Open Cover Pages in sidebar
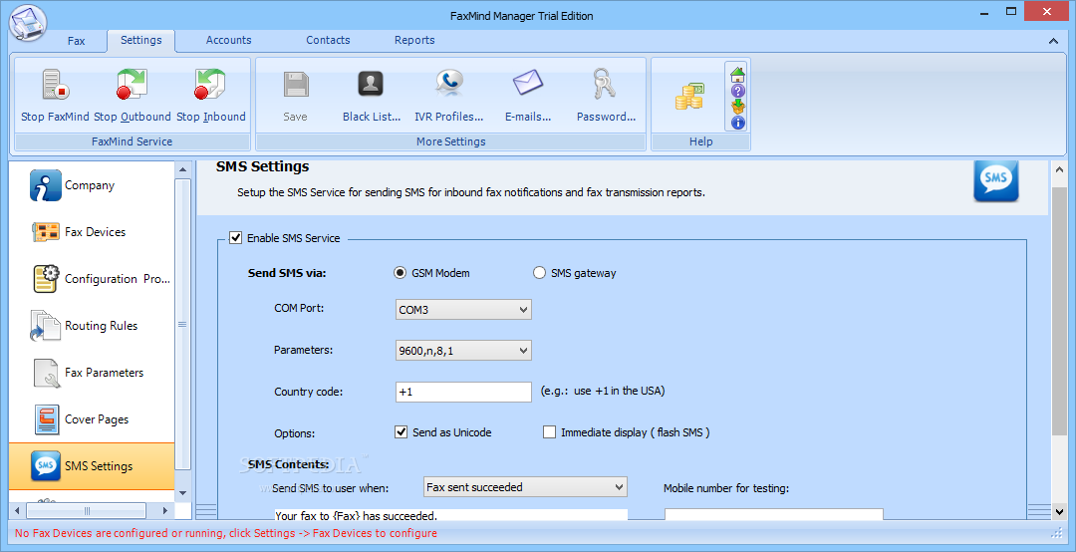This screenshot has height=552, width=1076. coord(92,418)
